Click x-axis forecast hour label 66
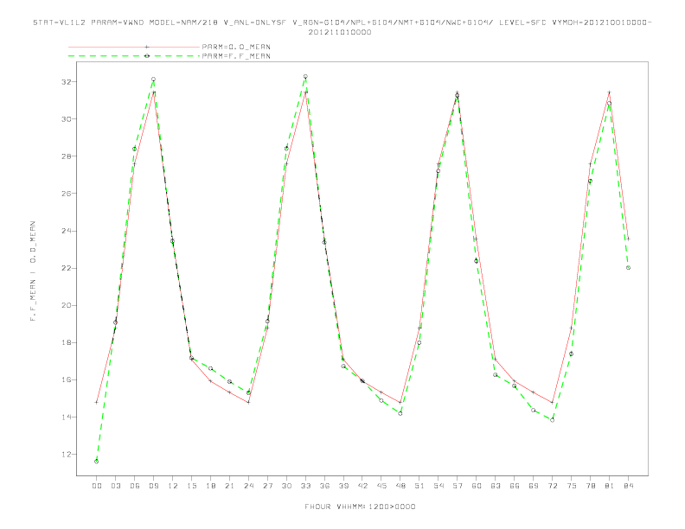The image size is (685, 529). click(x=515, y=486)
